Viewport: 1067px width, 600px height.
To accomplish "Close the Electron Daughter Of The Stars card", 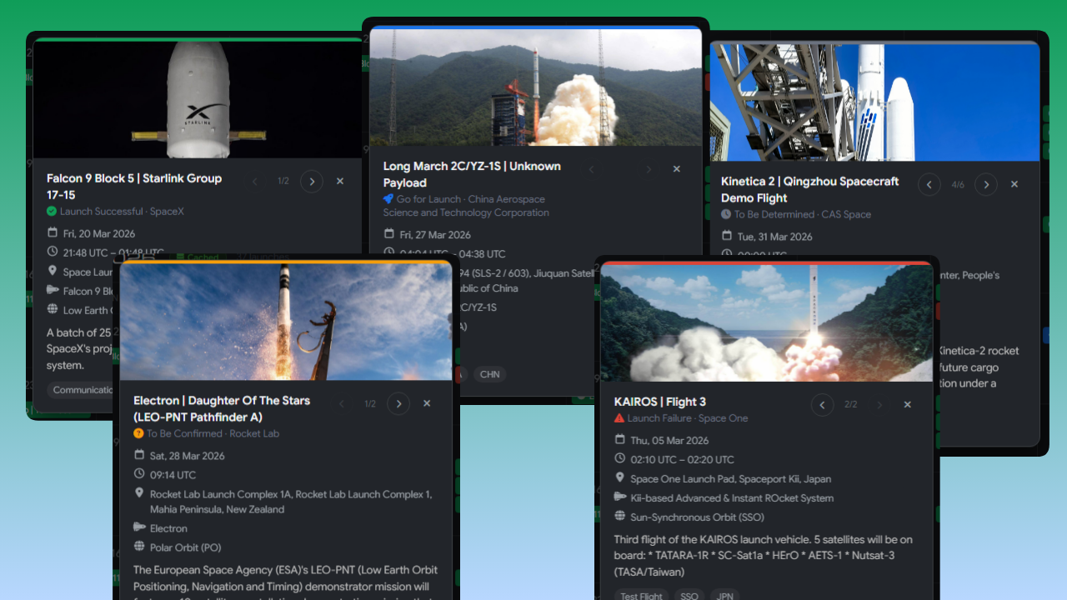I will click(x=427, y=403).
